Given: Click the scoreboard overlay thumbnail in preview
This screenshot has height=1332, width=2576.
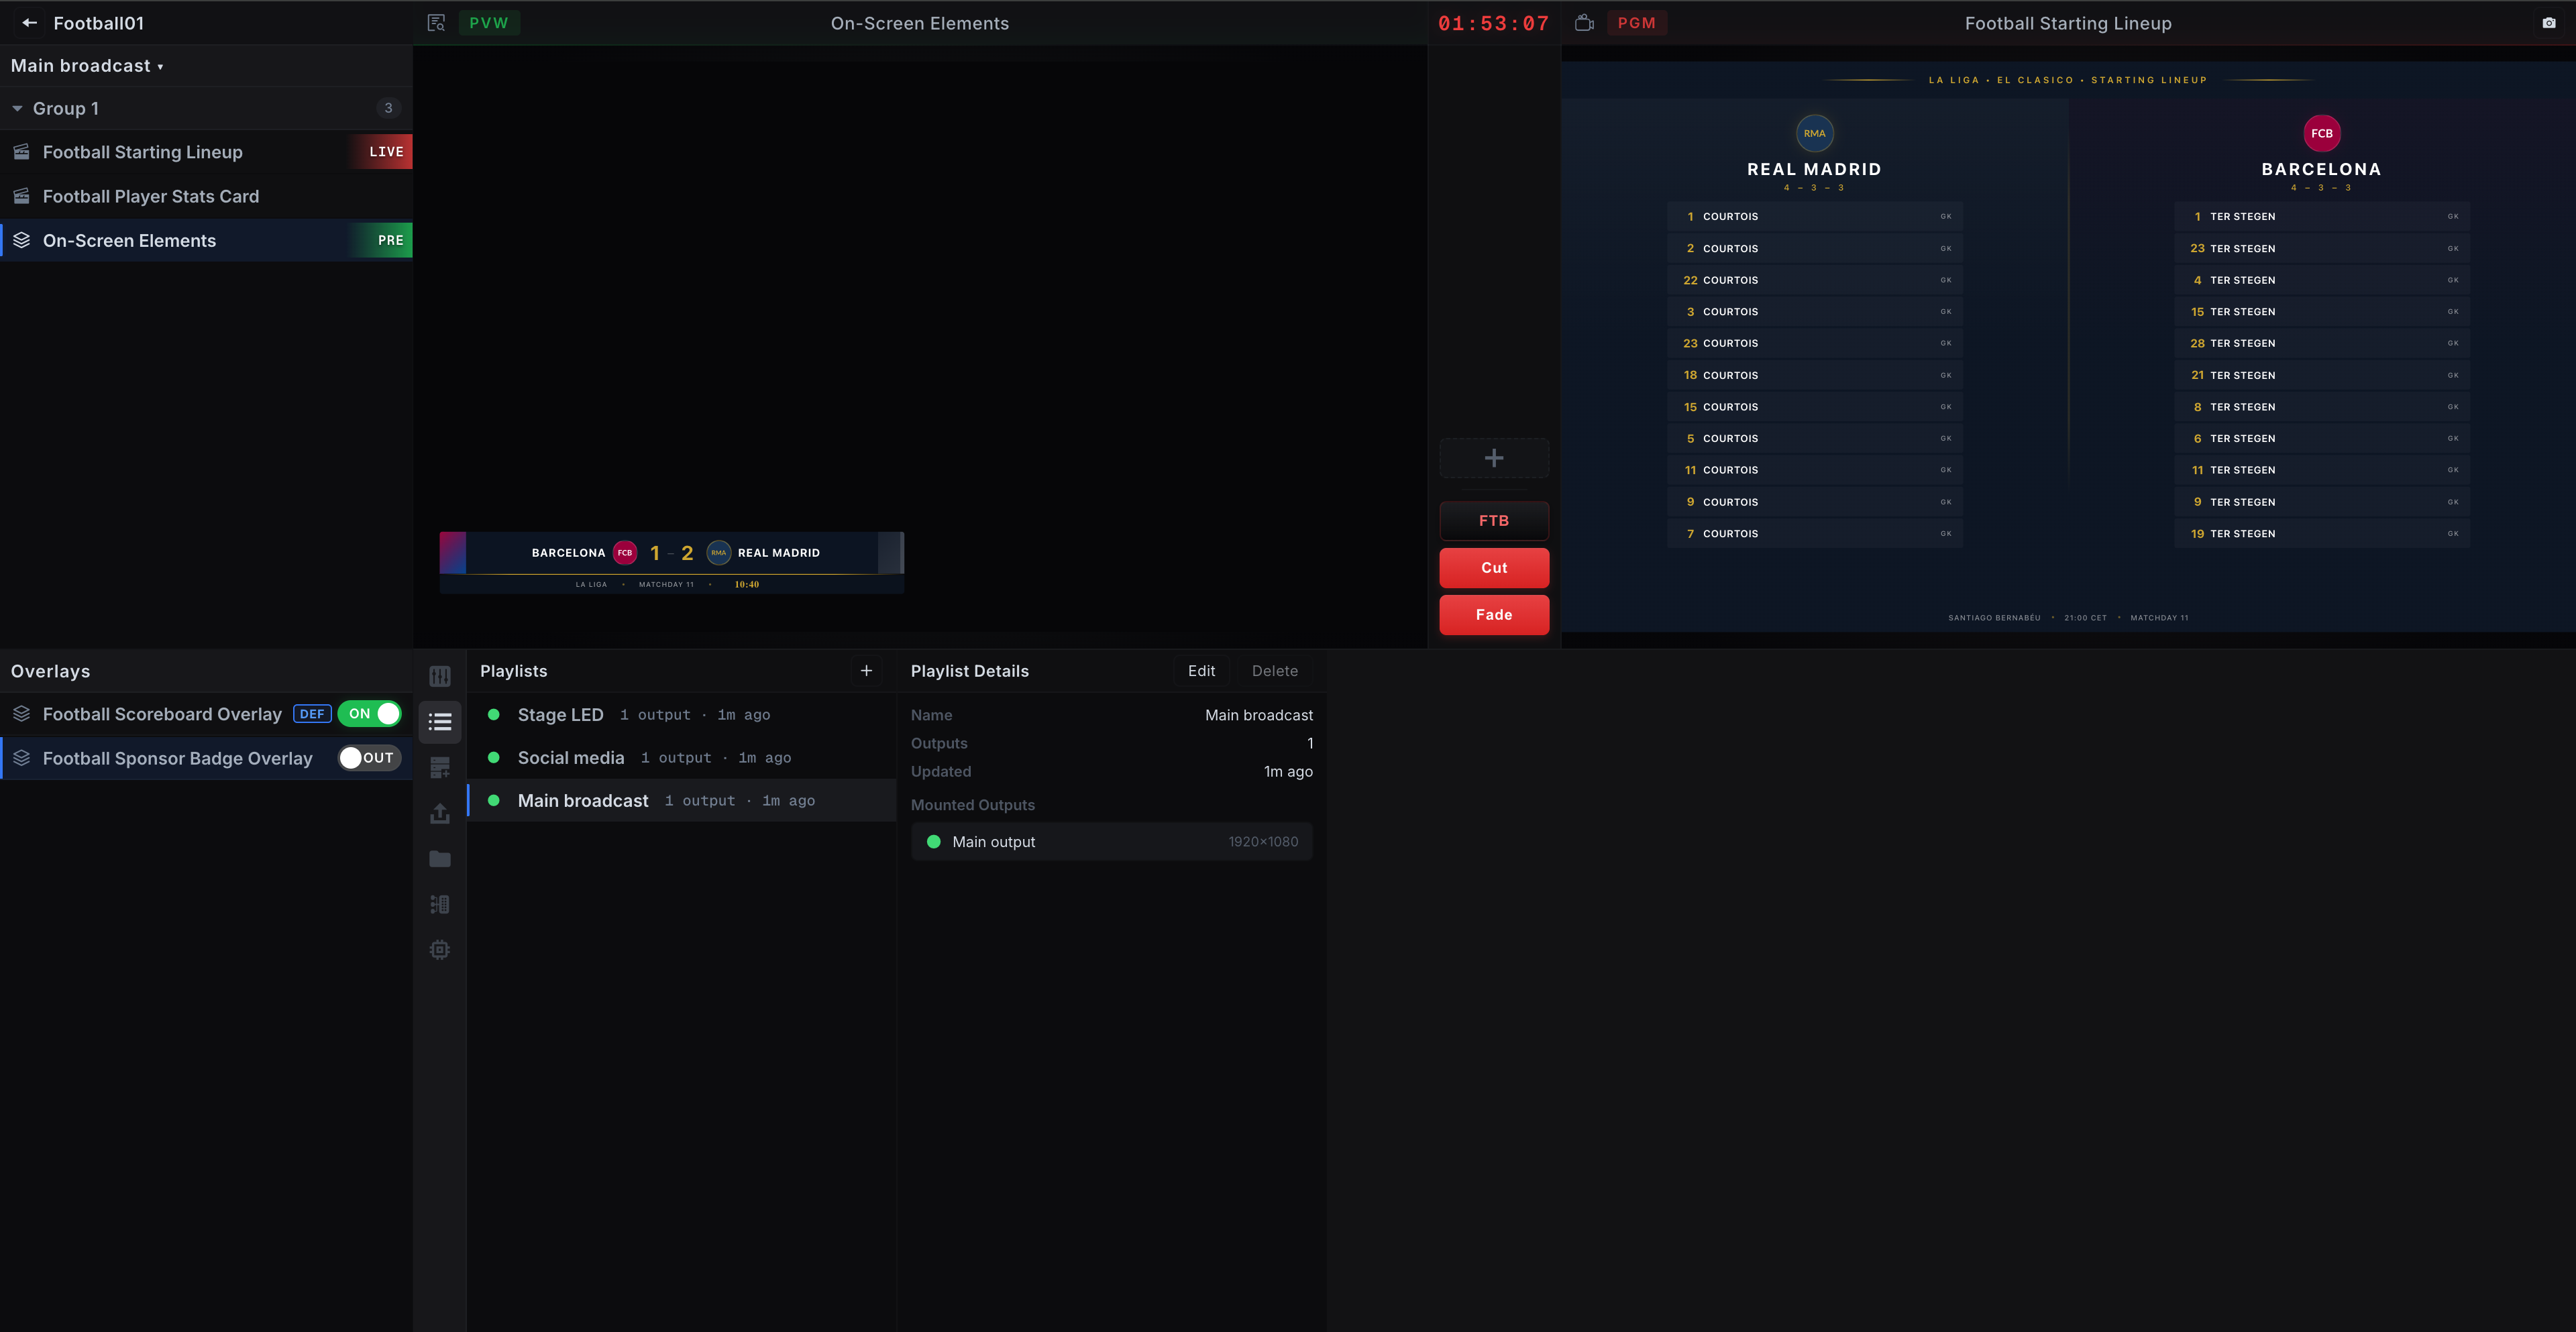Looking at the screenshot, I should (x=672, y=563).
